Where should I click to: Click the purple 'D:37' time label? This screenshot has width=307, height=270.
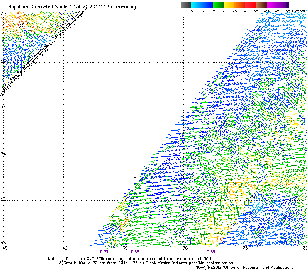pyautogui.click(x=104, y=252)
